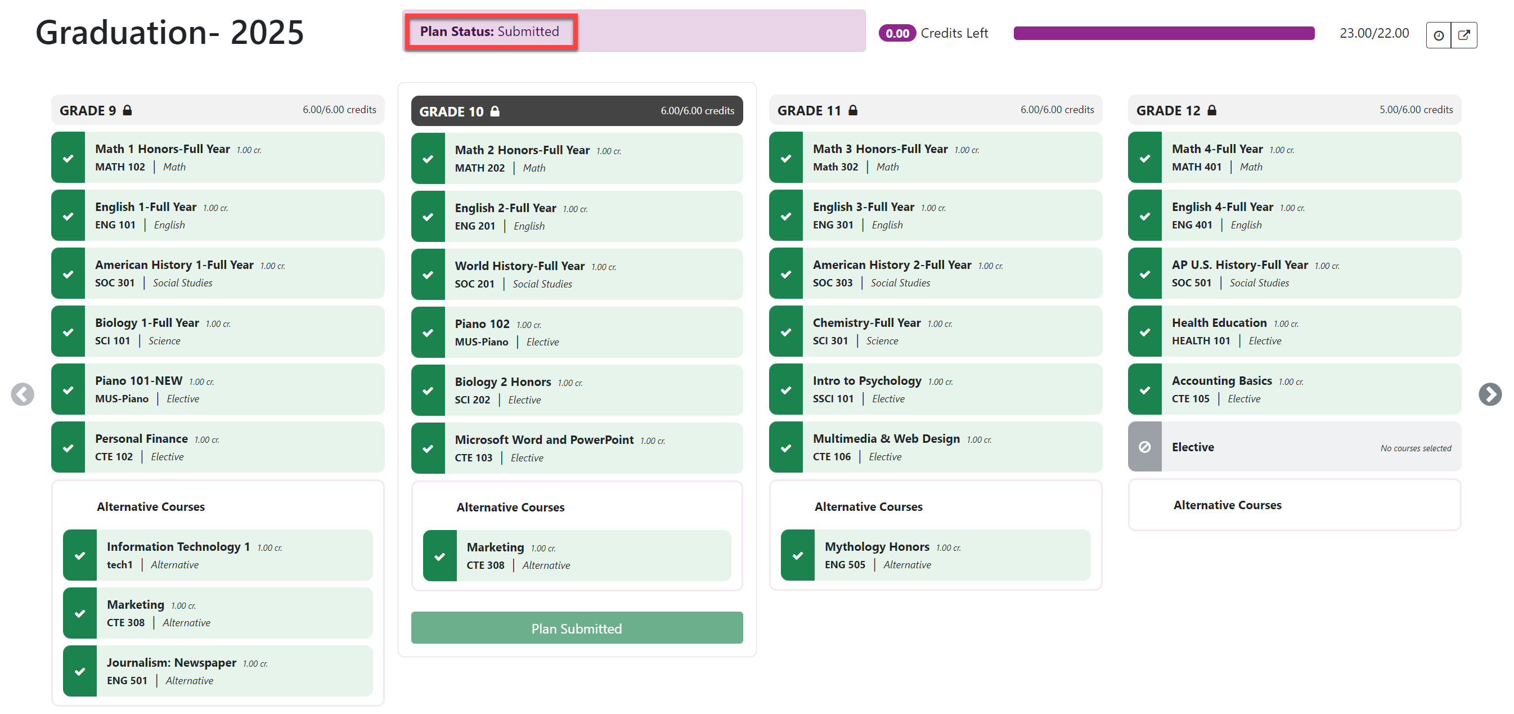Viewport: 1514px width, 714px height.
Task: Click the green check for Chemistry-Full Year
Action: (786, 331)
